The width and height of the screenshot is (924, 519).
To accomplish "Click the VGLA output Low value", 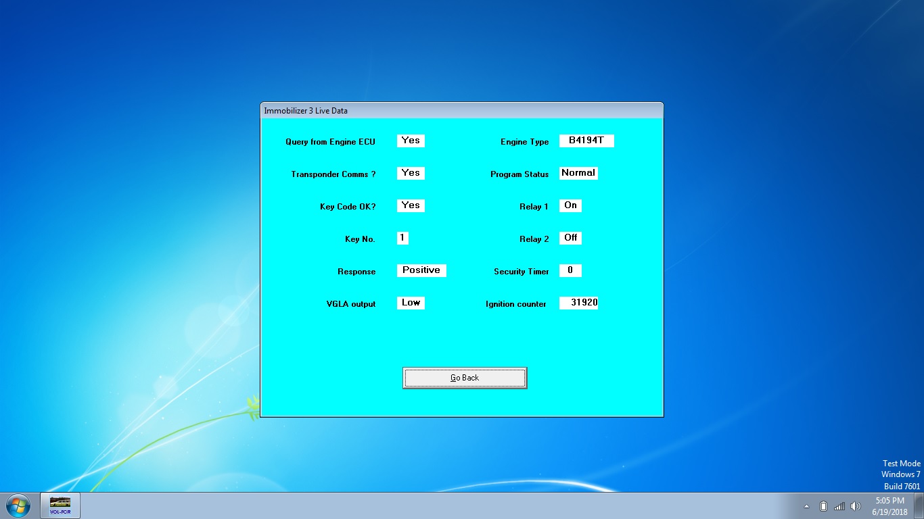I will [411, 303].
